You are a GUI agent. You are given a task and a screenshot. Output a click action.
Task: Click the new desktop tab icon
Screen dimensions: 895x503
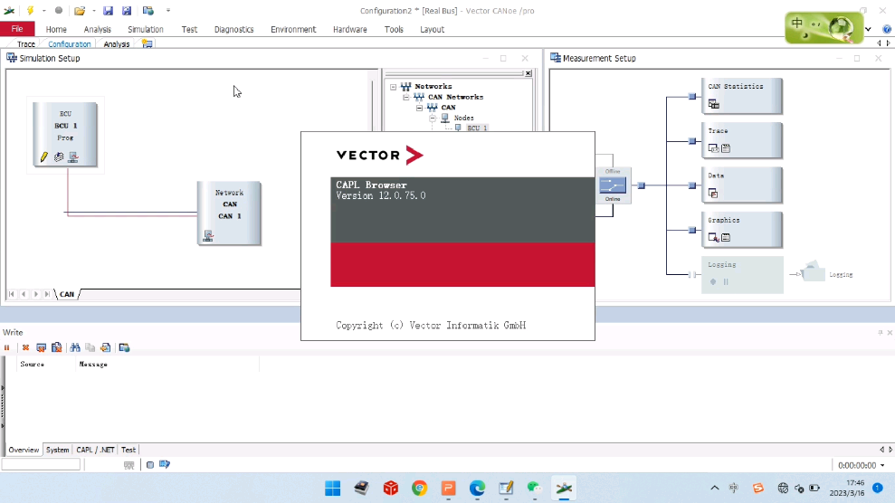tap(148, 43)
